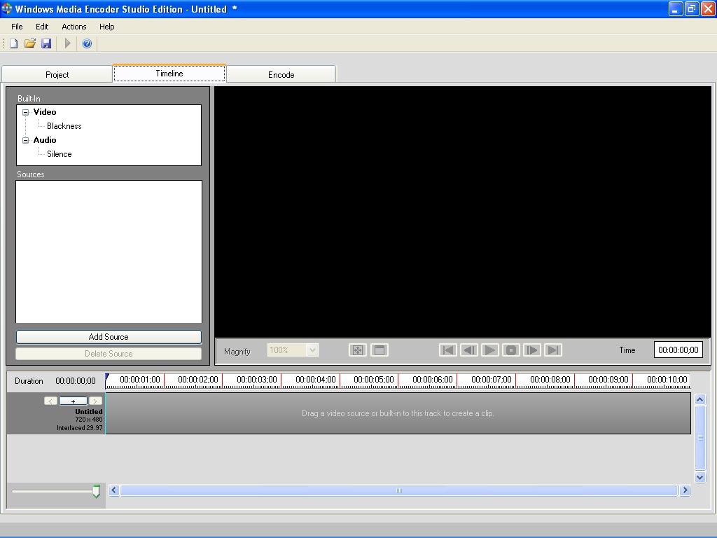Screen dimensions: 717x538
Task: Collapse the Audio tree node
Action: [x=26, y=140]
